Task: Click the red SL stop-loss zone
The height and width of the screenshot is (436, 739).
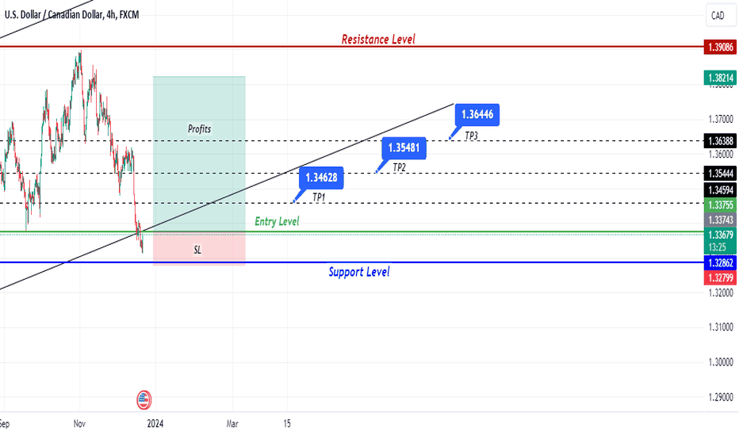Action: [199, 249]
